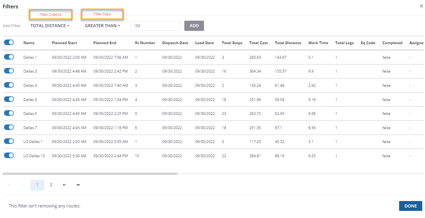Select the LO Dallas 10 route name

(x=34, y=156)
